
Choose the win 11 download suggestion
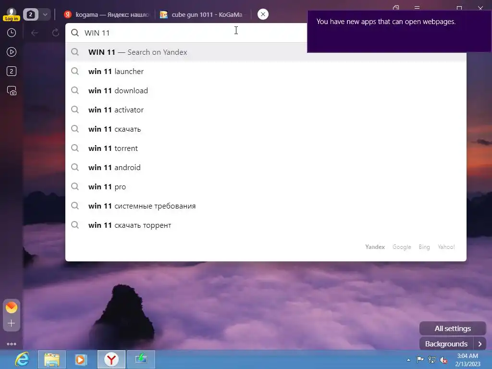coord(266,91)
